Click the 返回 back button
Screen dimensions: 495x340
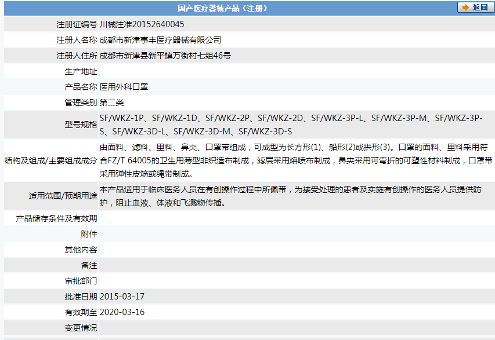[x=475, y=8]
